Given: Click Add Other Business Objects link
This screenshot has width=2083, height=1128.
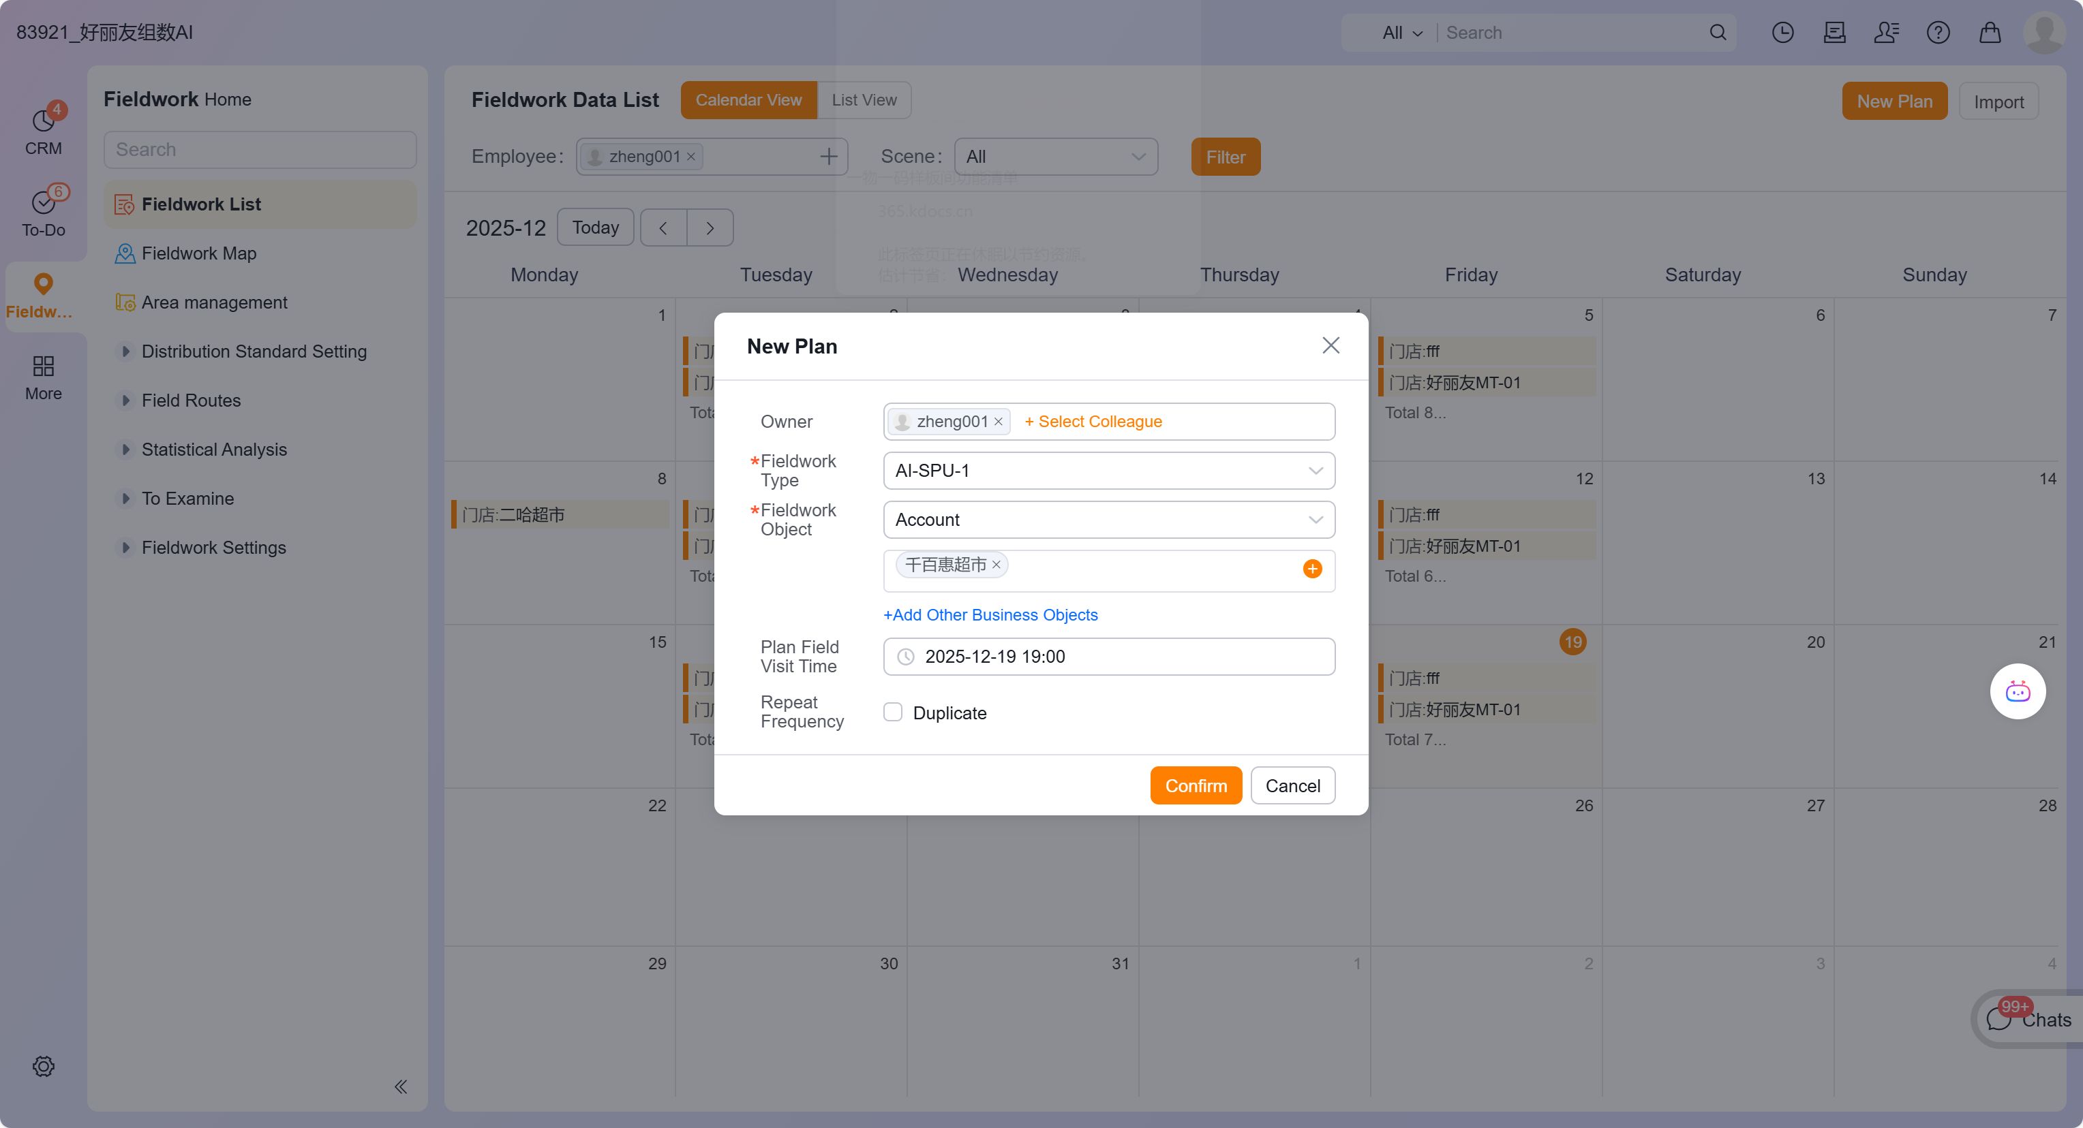Looking at the screenshot, I should click(x=990, y=615).
